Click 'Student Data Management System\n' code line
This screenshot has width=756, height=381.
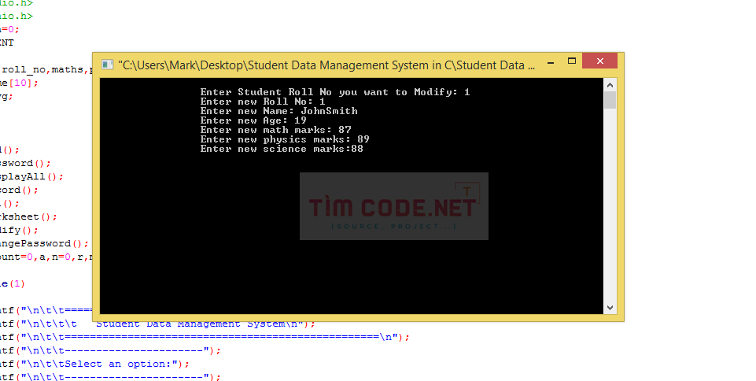coord(157,324)
